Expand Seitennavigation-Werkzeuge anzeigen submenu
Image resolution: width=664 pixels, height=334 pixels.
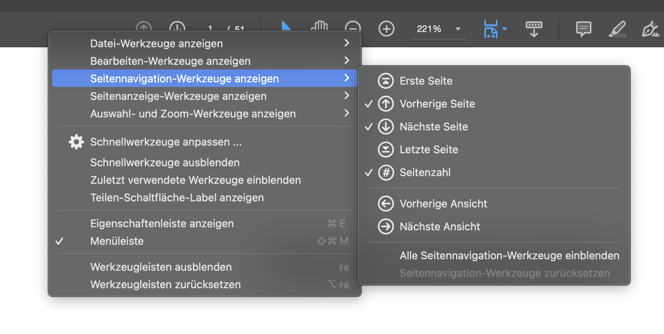click(x=204, y=78)
